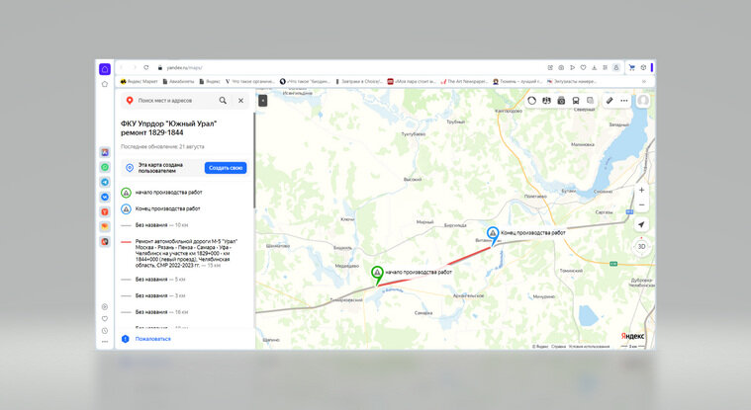Click the Пожаловаться link
The height and width of the screenshot is (410, 751).
[152, 339]
